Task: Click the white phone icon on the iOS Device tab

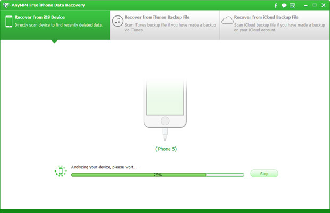Action: coord(8,22)
